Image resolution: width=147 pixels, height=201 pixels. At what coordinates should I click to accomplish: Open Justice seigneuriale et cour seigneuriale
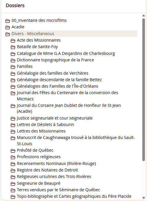55,118
